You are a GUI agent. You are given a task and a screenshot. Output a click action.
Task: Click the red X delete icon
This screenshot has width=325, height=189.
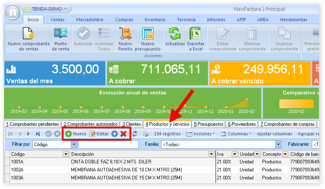(x=123, y=134)
